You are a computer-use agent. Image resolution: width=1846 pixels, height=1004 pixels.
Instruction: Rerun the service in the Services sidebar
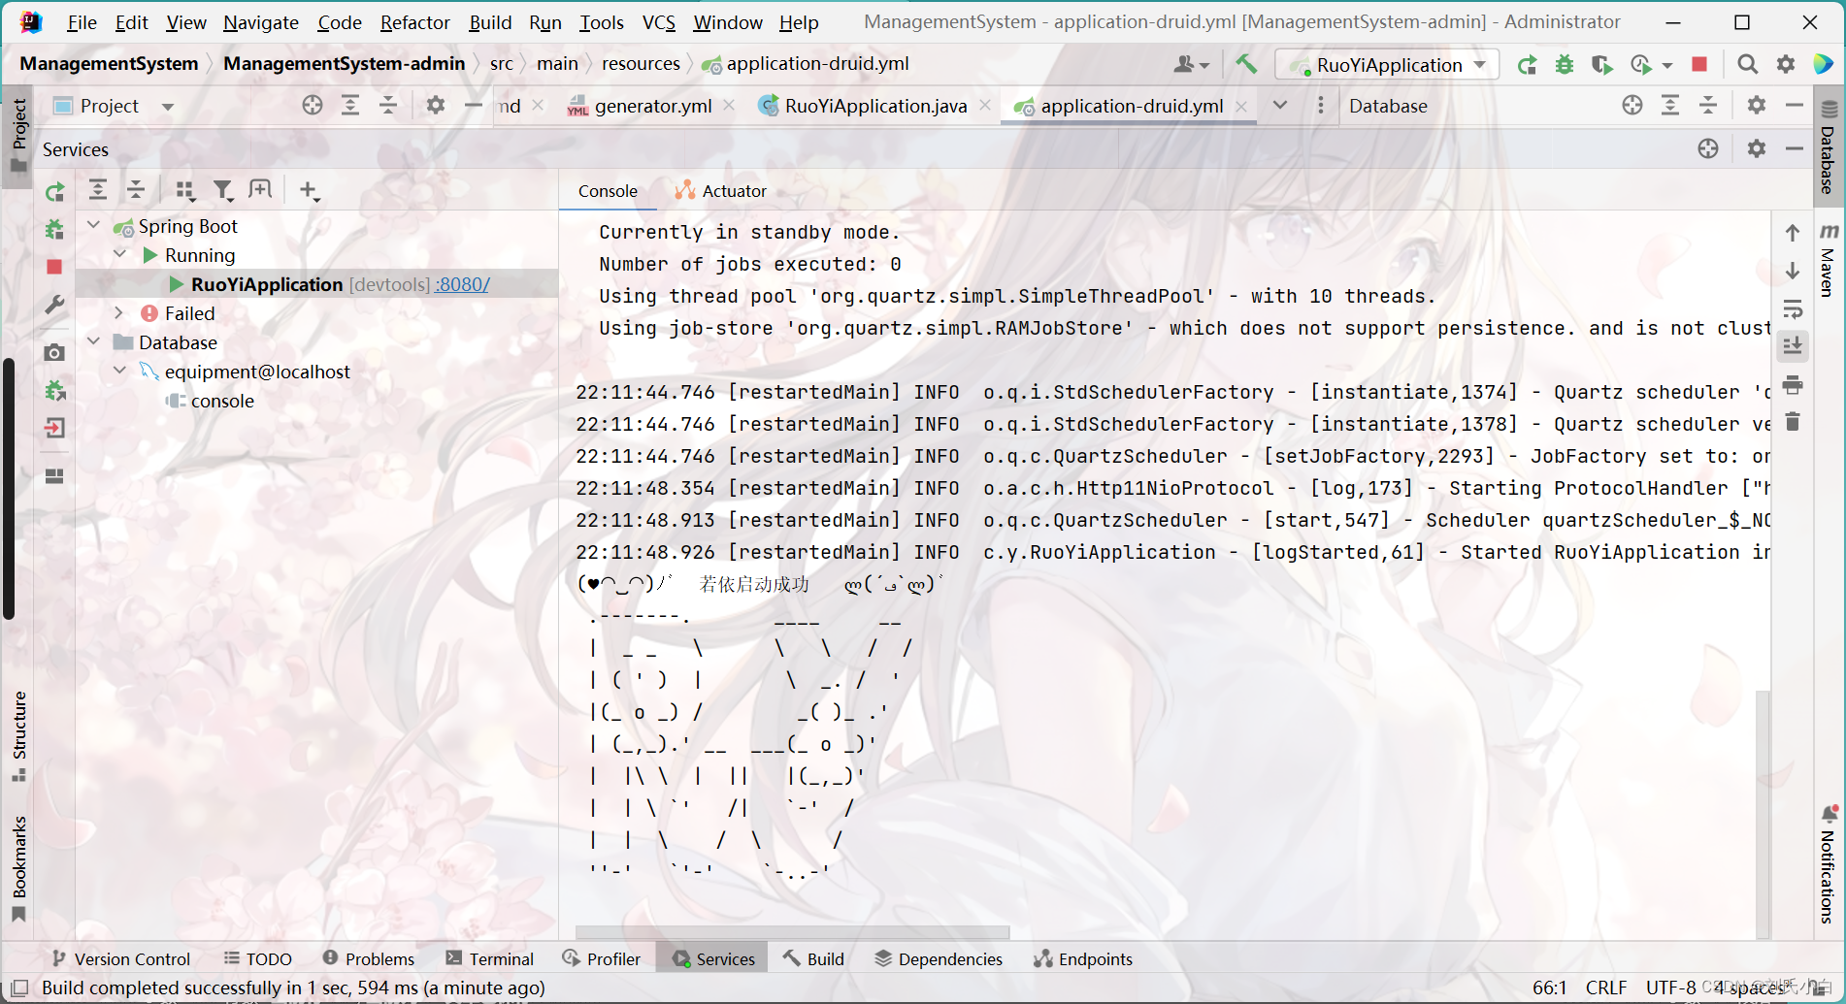point(55,192)
